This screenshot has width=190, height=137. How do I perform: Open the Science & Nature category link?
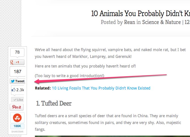[161, 22]
